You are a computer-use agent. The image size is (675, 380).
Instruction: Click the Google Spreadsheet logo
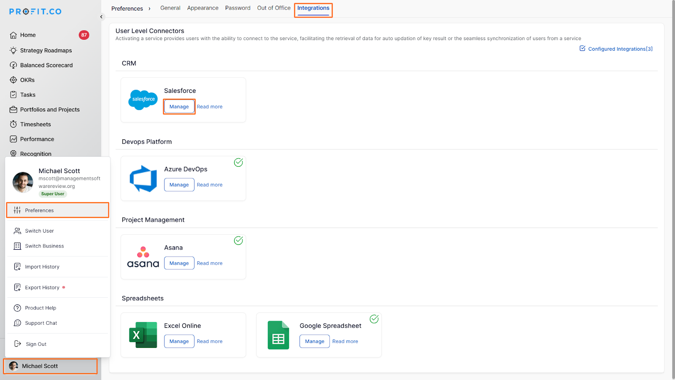278,335
